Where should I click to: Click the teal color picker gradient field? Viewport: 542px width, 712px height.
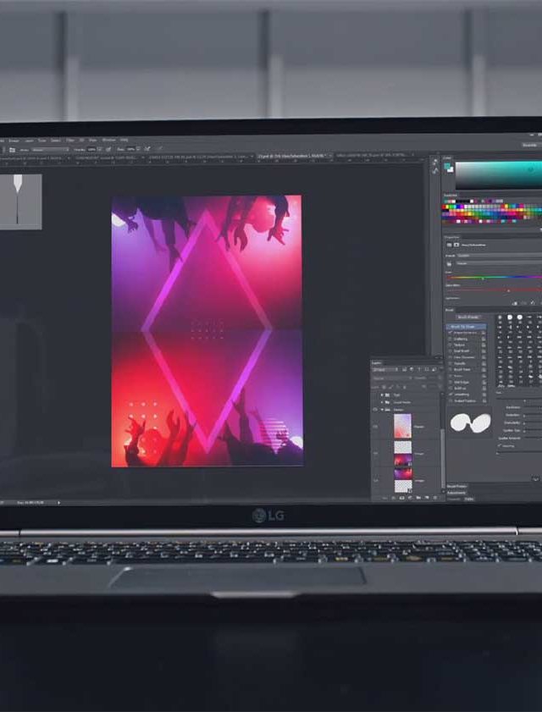coord(500,174)
